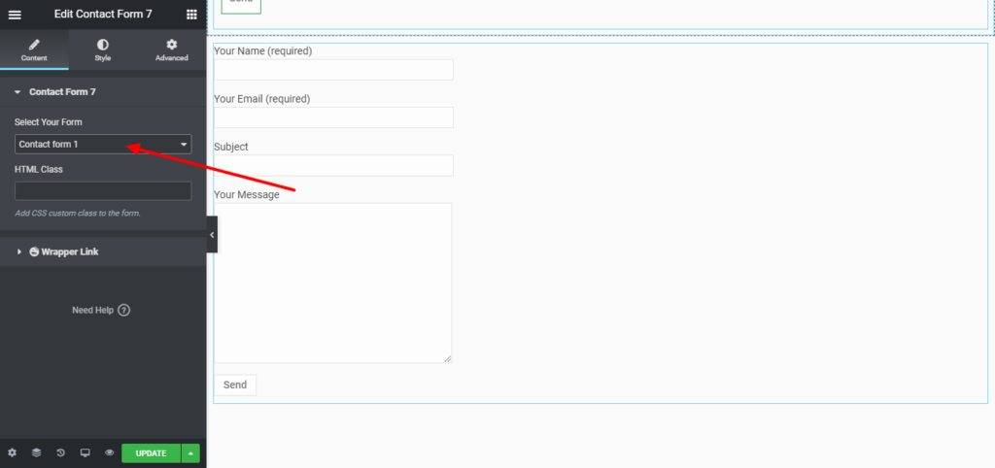
Task: Collapse the editor panel with the side arrow
Action: pos(212,235)
